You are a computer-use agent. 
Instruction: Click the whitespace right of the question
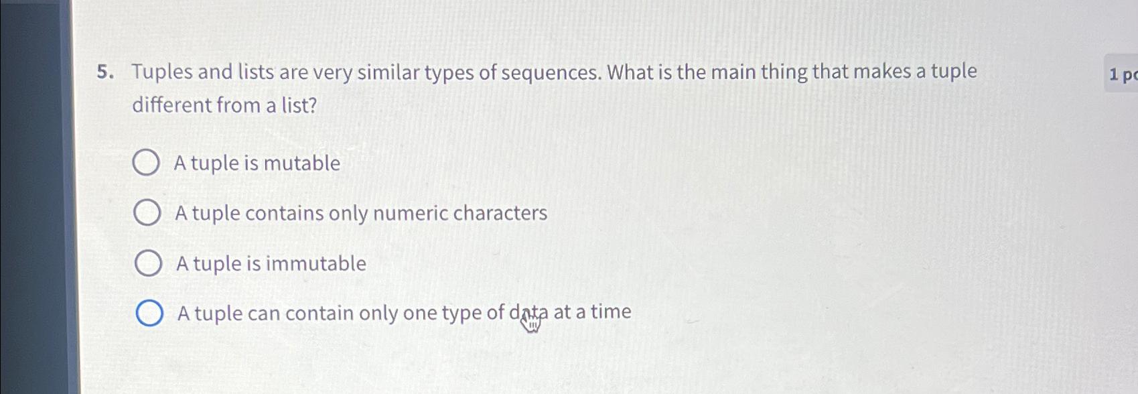pos(871,201)
